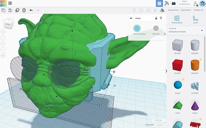Click the Copy icon

coord(3,10)
